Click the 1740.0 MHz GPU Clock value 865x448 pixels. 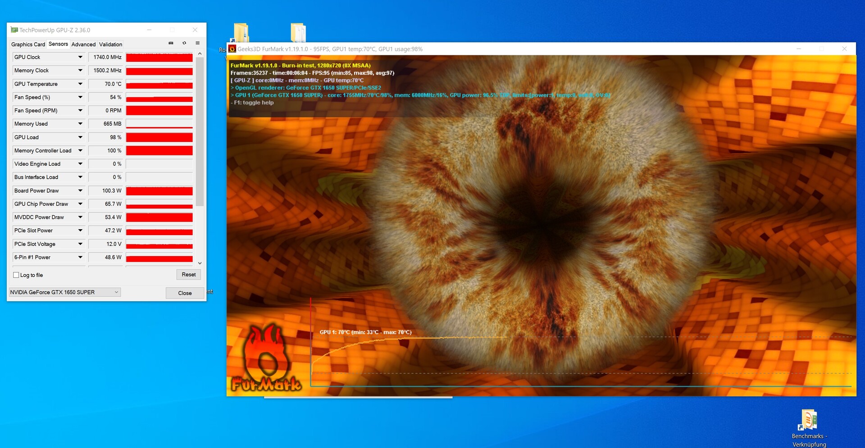(105, 57)
